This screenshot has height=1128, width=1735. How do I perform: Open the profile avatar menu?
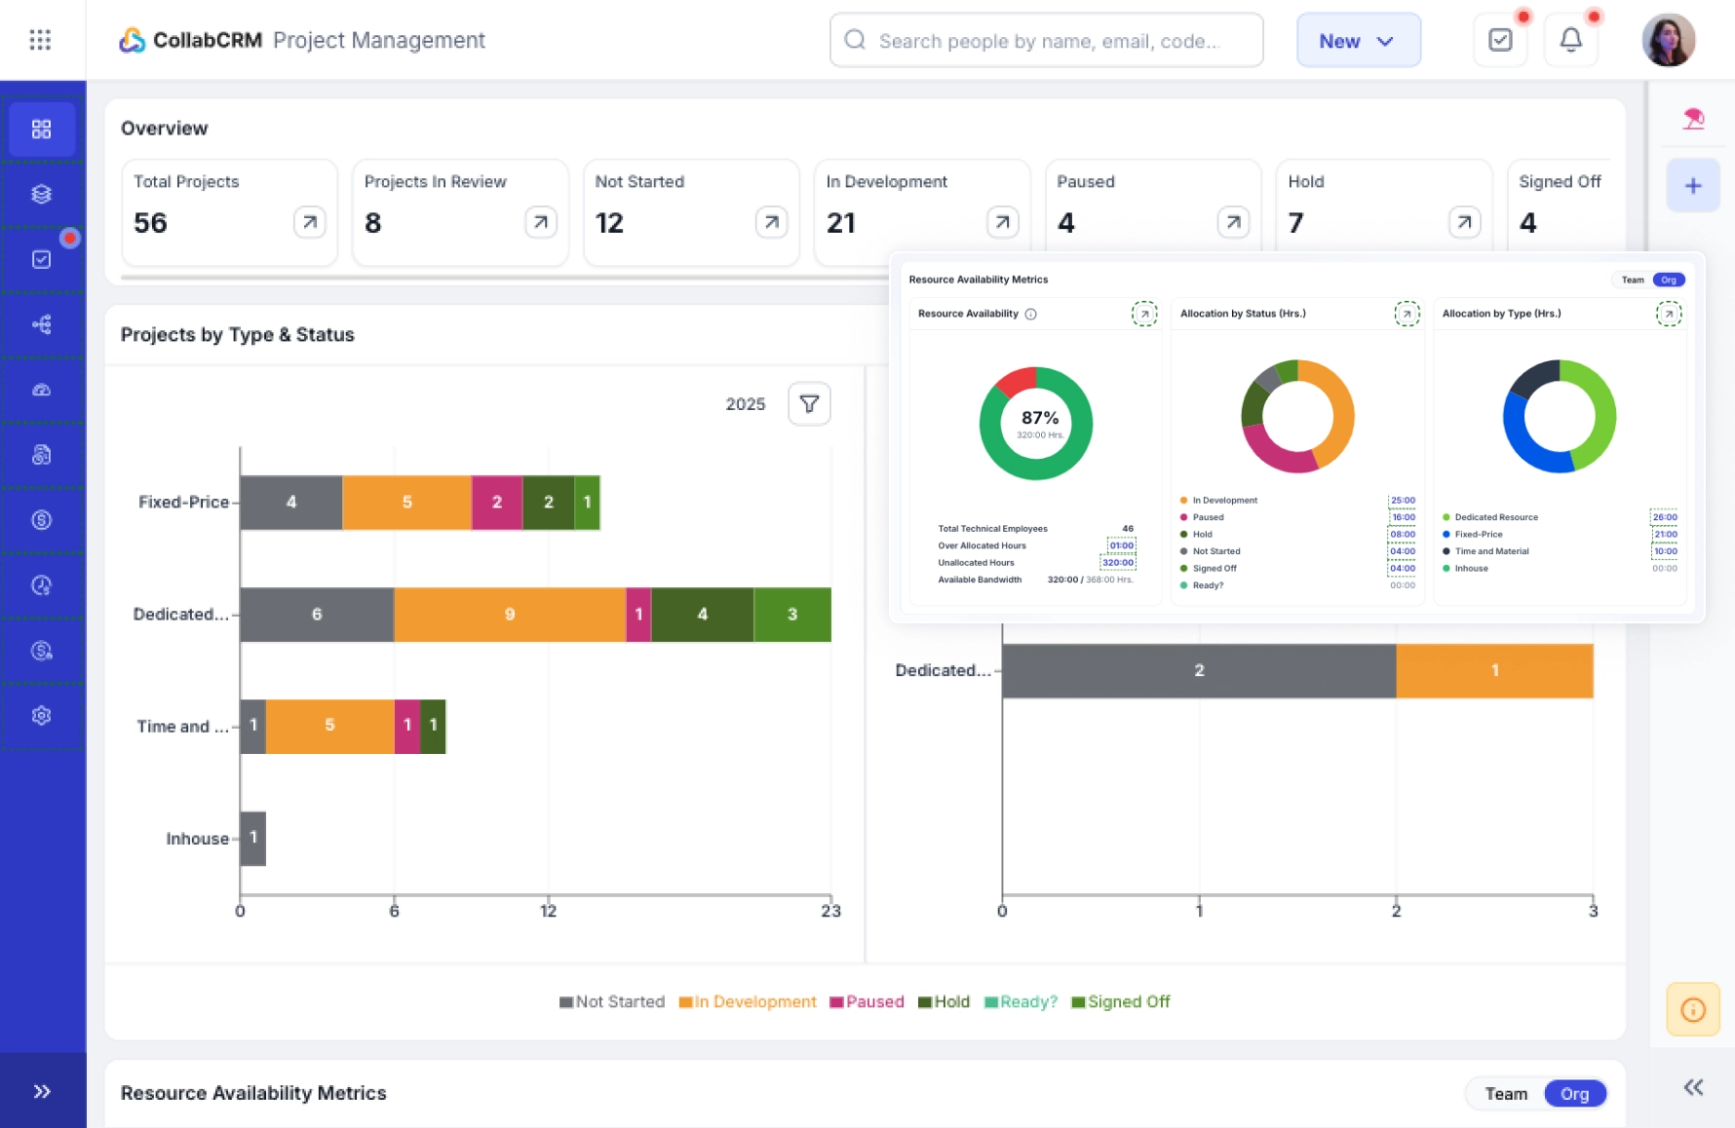click(x=1669, y=40)
